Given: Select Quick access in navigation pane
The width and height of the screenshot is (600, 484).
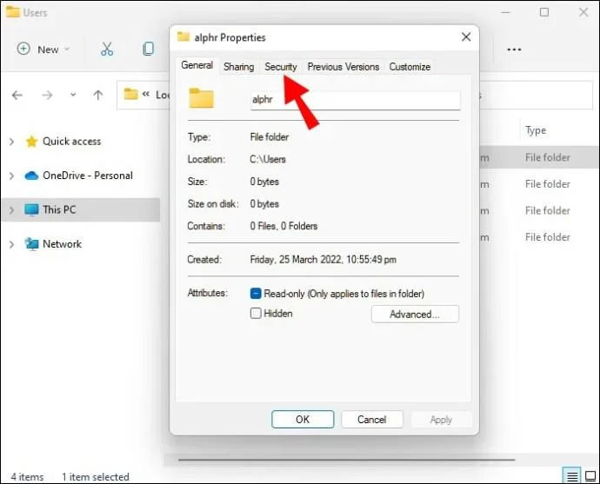Looking at the screenshot, I should [x=71, y=142].
